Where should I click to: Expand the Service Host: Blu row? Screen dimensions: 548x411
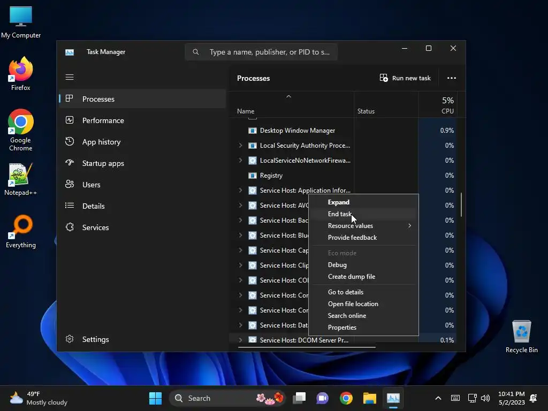coord(240,235)
